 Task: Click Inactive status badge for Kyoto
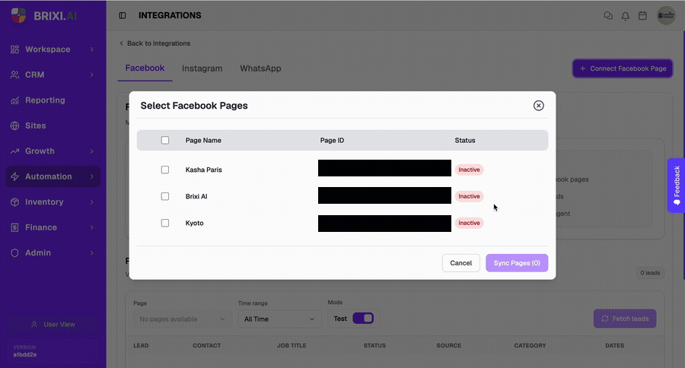[469, 223]
